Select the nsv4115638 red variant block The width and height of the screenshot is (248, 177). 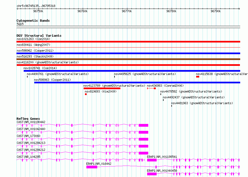tap(198, 77)
